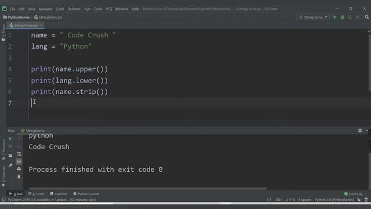Open the Navigate menu
371x209 pixels.
(45, 9)
